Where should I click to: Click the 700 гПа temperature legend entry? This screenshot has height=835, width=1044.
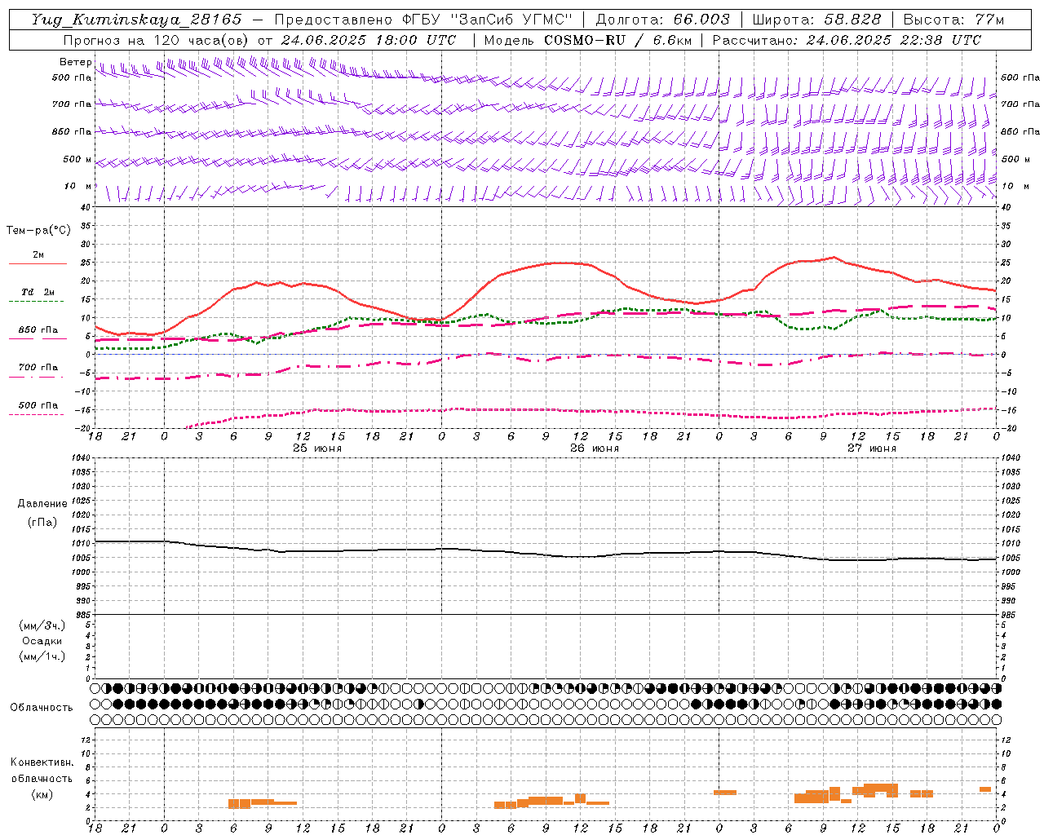pos(38,368)
